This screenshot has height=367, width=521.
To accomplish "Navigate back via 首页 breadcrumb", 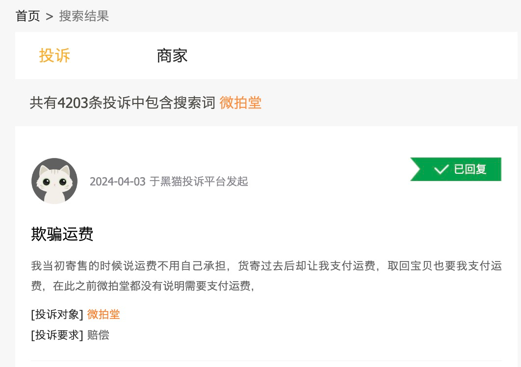I will [x=27, y=16].
